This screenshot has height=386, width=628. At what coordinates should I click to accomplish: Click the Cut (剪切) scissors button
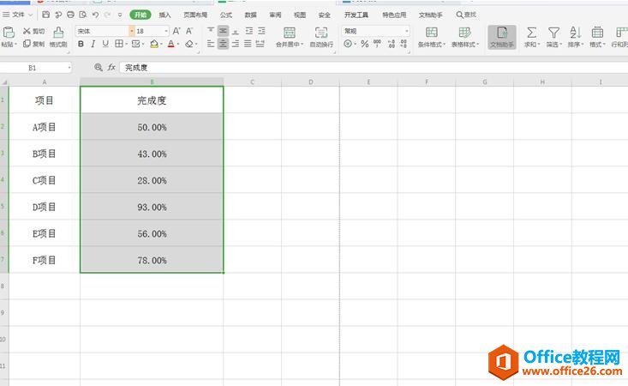point(33,31)
